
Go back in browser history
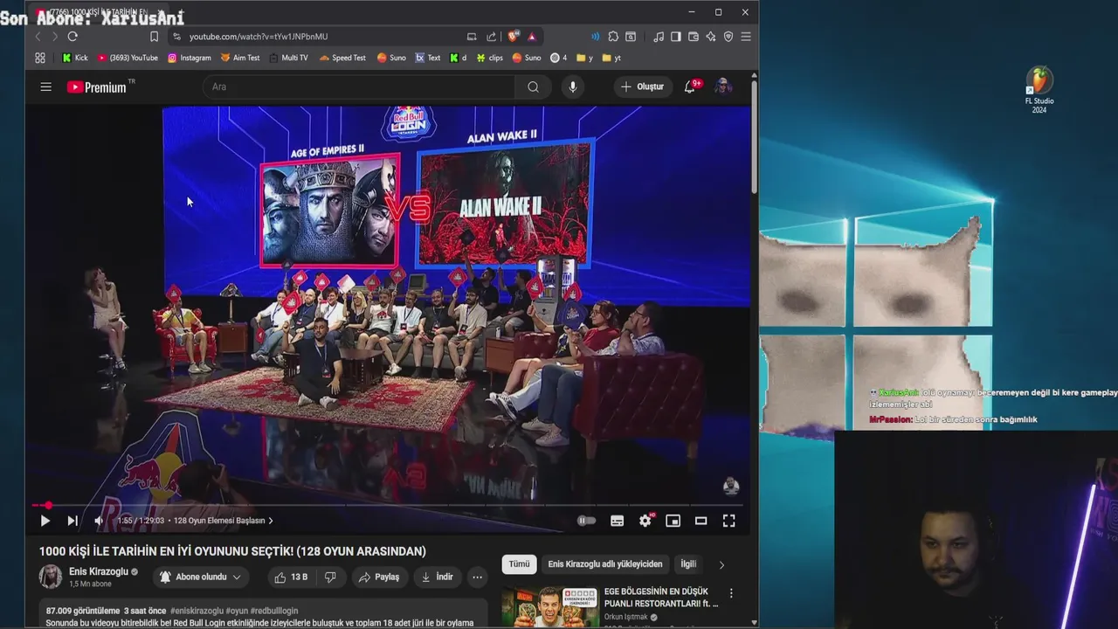(x=38, y=37)
